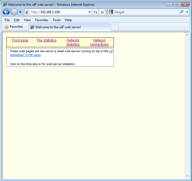Click the Google search provider icon
This screenshot has width=192, height=181.
[x=111, y=12]
